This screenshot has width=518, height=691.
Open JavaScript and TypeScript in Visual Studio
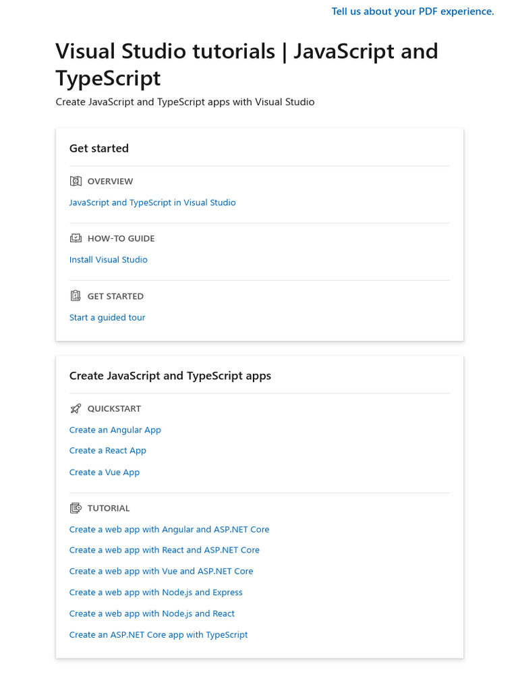152,202
